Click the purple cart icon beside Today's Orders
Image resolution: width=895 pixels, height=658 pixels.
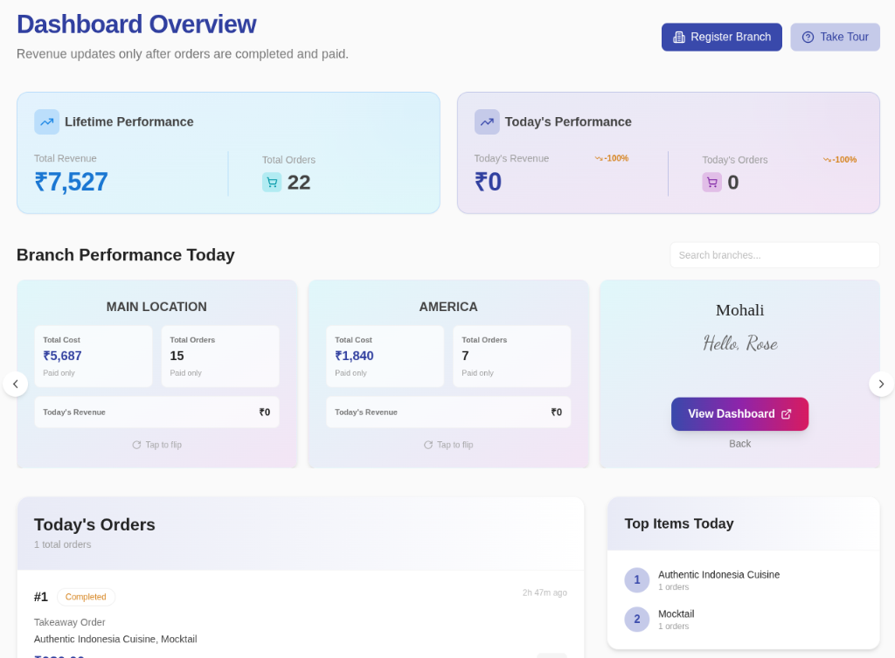pyautogui.click(x=712, y=183)
